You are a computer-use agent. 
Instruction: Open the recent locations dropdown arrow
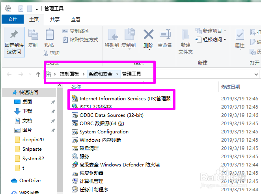tap(30, 74)
